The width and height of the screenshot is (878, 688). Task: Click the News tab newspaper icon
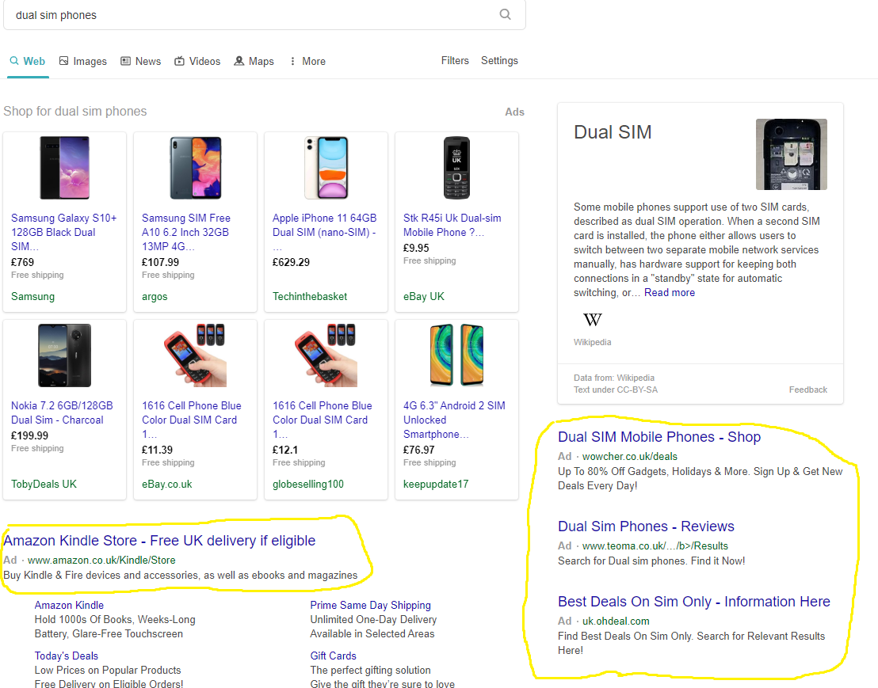(125, 60)
